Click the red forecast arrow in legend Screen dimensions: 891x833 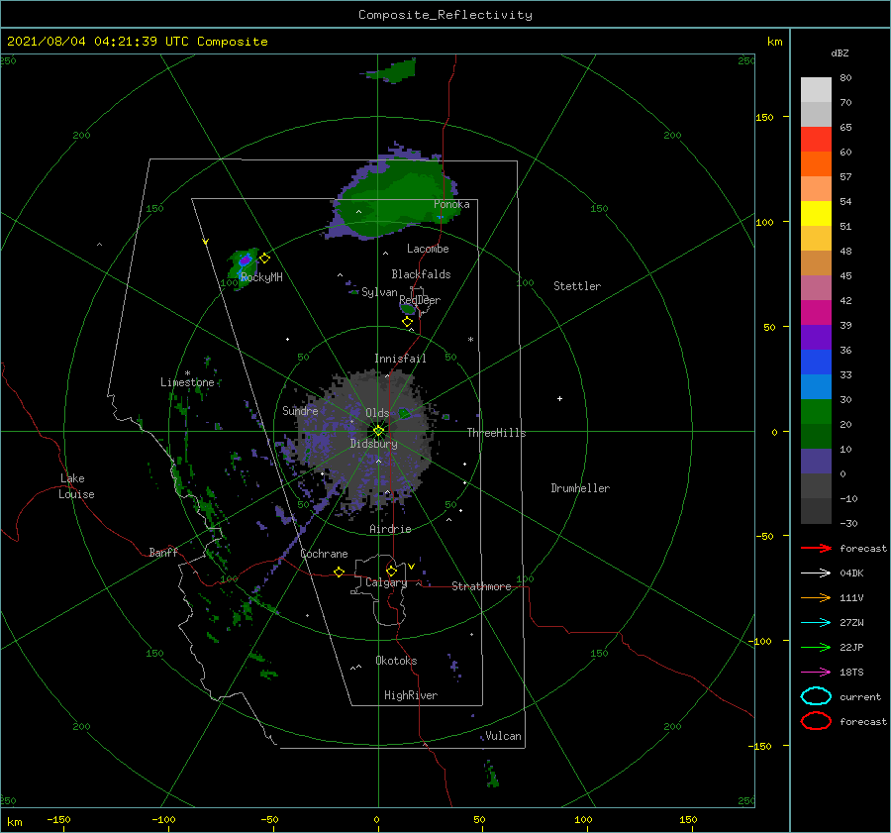(x=816, y=548)
